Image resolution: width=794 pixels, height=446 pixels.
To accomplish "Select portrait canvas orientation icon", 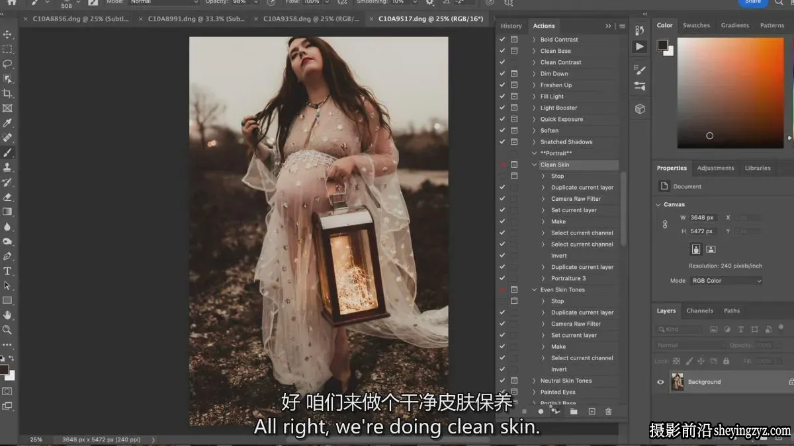I will [696, 249].
